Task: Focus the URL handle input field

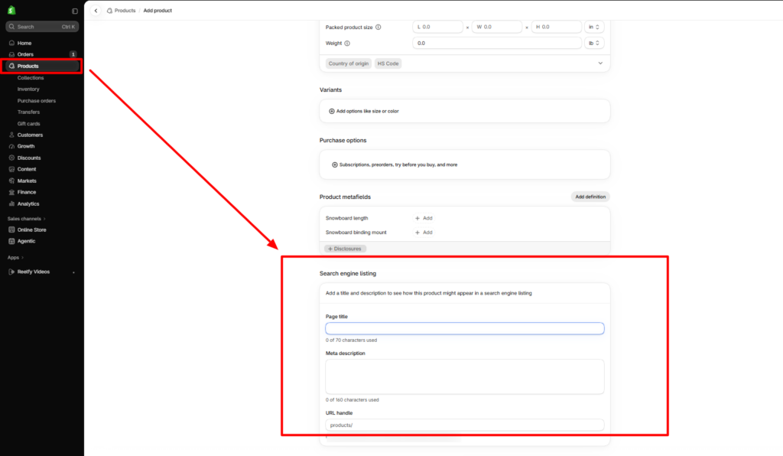Action: coord(465,425)
